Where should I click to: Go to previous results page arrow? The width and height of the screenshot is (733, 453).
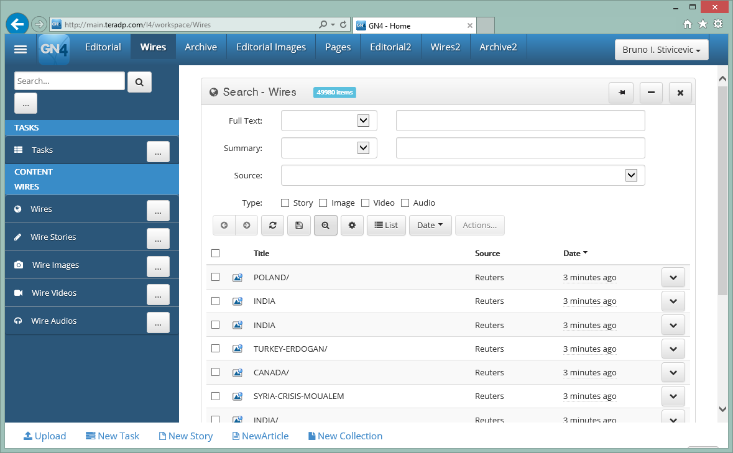224,225
